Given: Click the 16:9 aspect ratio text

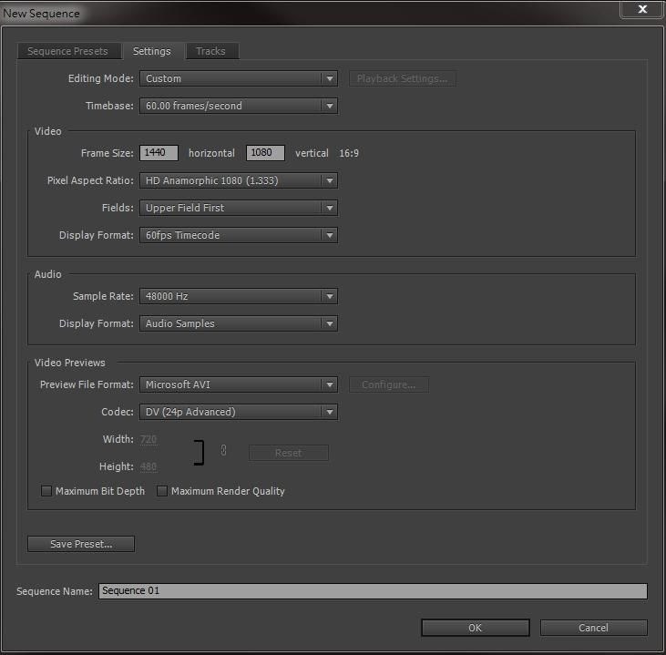Looking at the screenshot, I should point(349,153).
